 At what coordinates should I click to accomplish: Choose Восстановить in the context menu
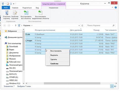56,51
